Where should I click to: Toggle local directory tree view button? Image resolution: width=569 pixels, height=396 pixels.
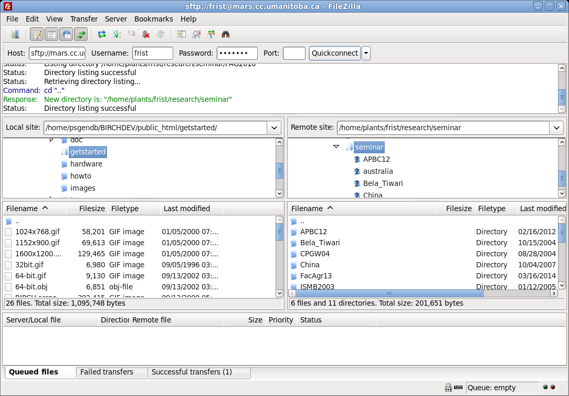tap(51, 35)
